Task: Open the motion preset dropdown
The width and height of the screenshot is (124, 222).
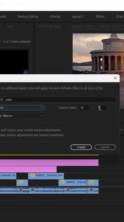Action: [x=22, y=116]
